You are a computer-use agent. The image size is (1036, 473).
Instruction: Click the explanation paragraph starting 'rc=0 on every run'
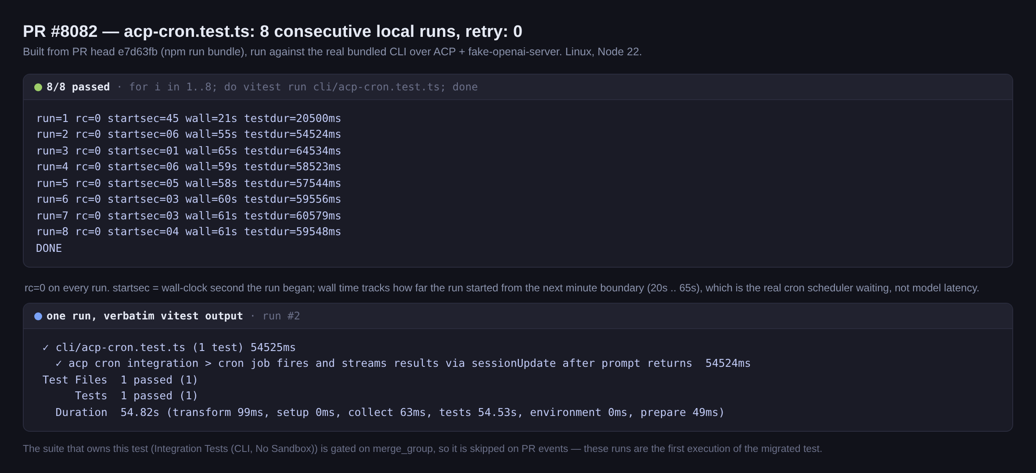point(502,288)
